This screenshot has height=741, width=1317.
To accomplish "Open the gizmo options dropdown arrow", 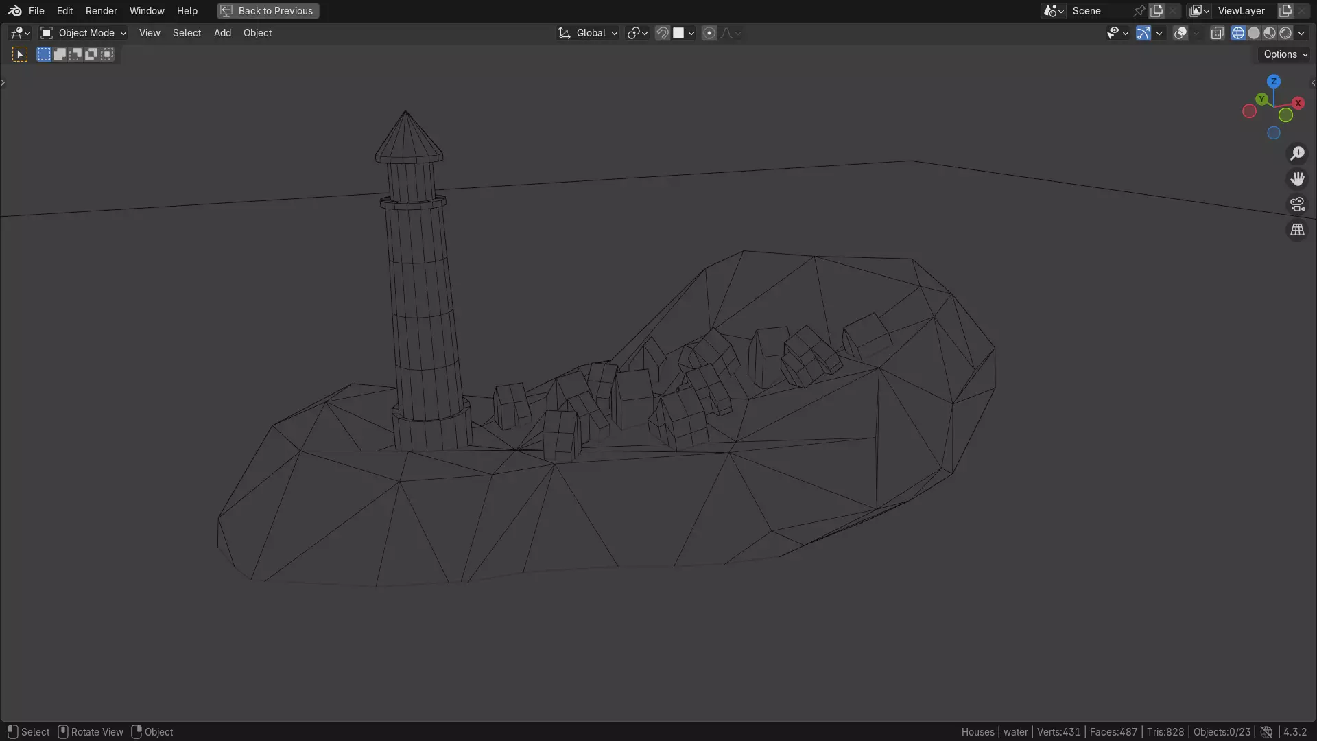I will coord(1159,33).
